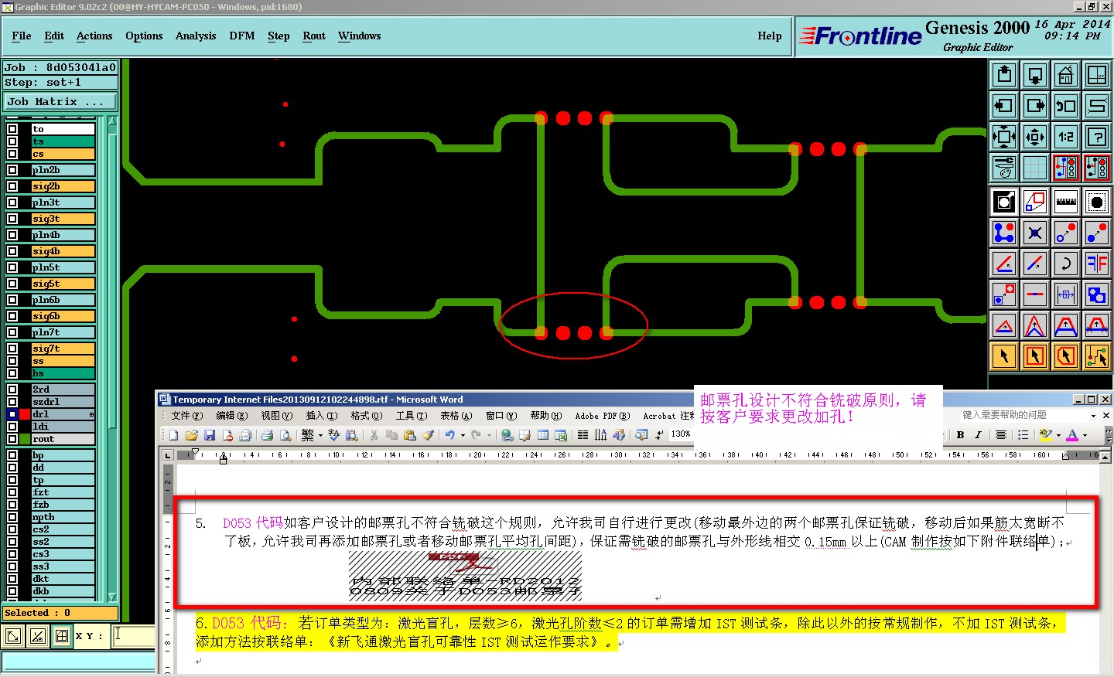Screen dimensions: 1114x677
Task: Toggle the grid display icon
Action: [1035, 167]
